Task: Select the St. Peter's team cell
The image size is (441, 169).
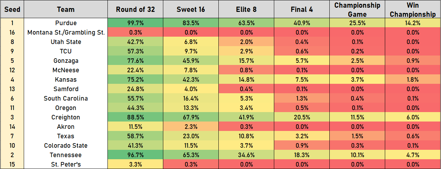Action: pyautogui.click(x=66, y=164)
